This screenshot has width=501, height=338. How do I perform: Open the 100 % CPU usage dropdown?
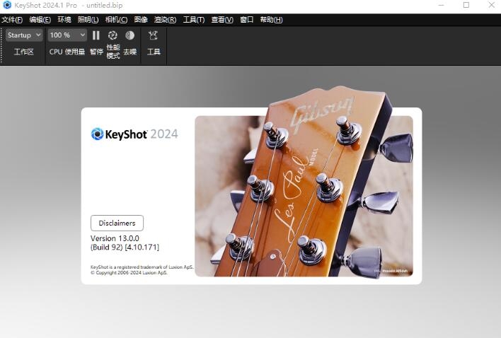click(x=67, y=35)
